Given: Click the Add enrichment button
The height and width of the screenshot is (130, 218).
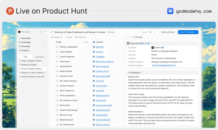Looking at the screenshot, I should tap(167, 32).
